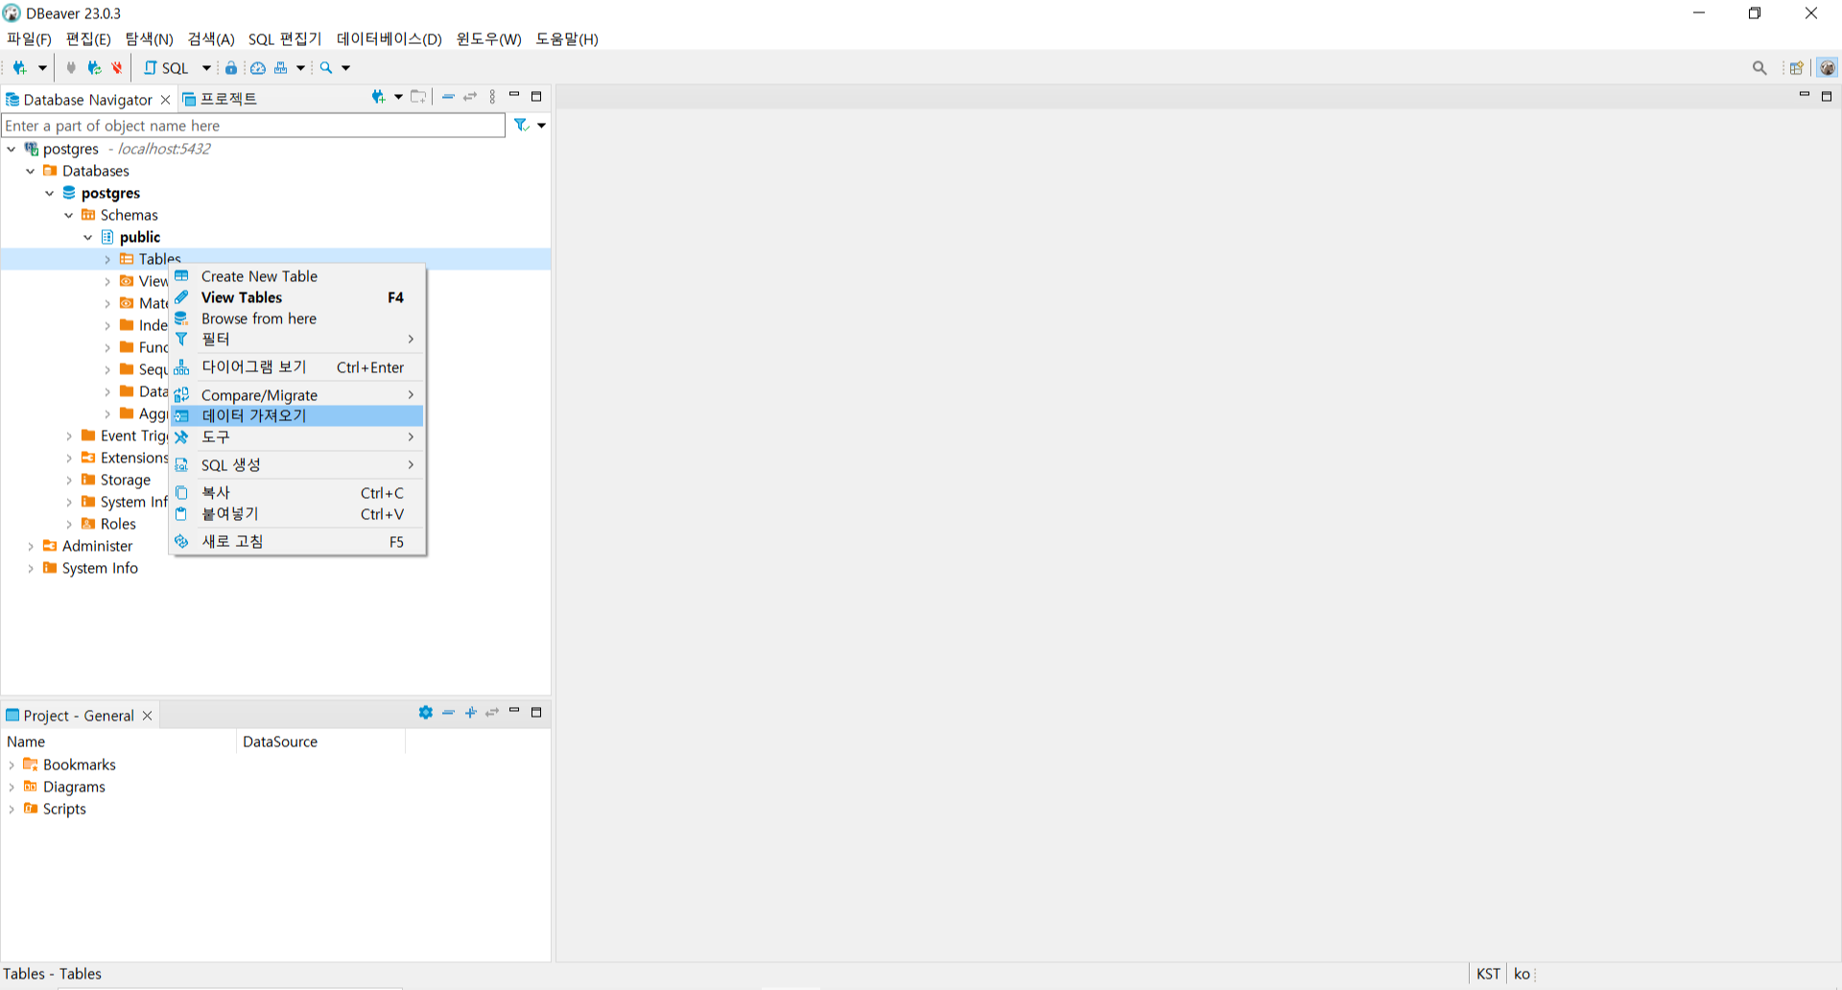The image size is (1842, 990).
Task: Click the New Database Connection plug icon in main toolbar
Action: (x=19, y=68)
